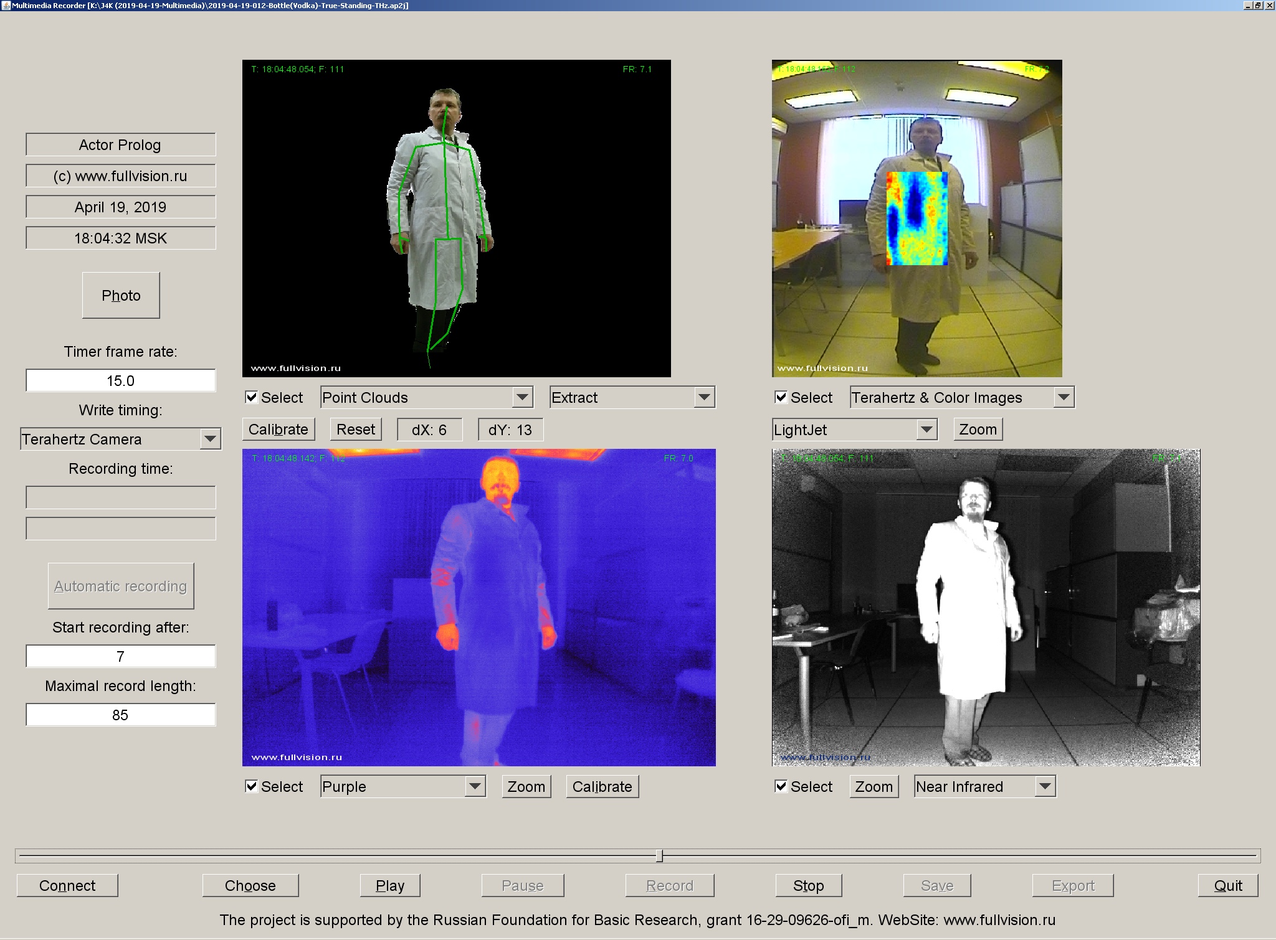The width and height of the screenshot is (1276, 940).
Task: Click the Reset button next to Calibrate
Action: 355,429
